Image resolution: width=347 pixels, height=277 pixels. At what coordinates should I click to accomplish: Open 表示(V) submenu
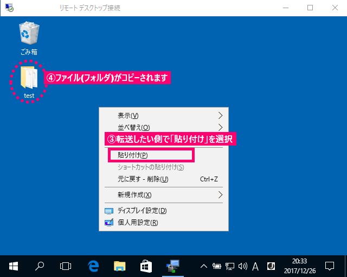(x=164, y=116)
